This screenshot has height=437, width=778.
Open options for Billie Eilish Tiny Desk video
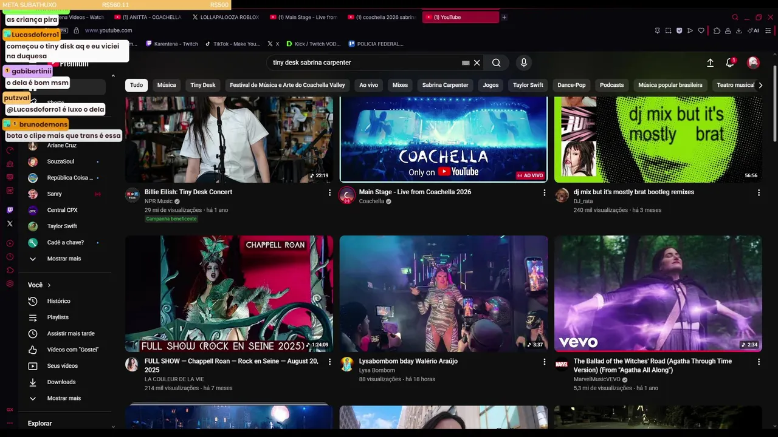tap(330, 192)
